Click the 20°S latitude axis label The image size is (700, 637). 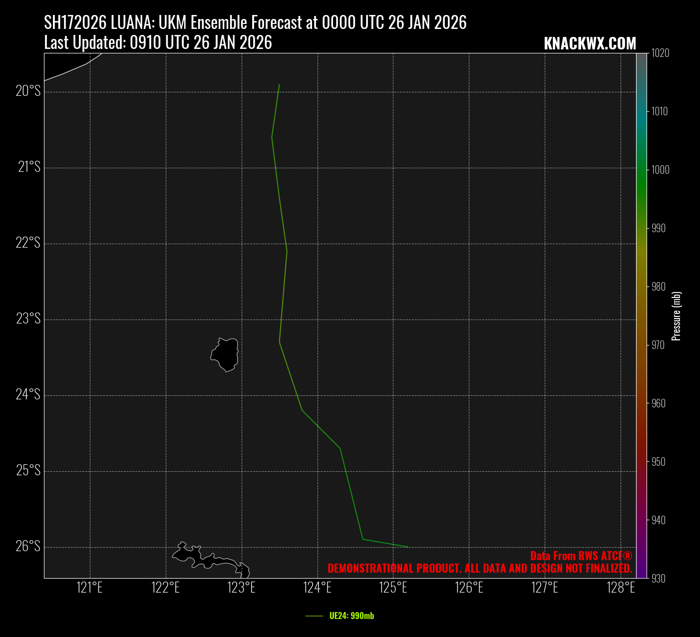coord(28,91)
